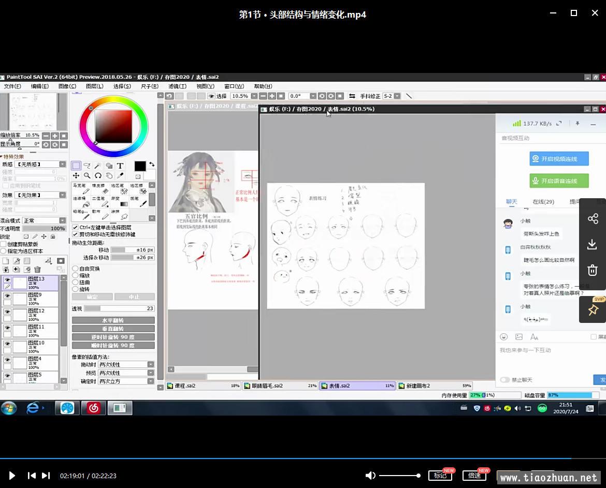Viewport: 606px width, 488px height.
Task: Open the 混合模式 blend mode dropdown
Action: [44, 220]
